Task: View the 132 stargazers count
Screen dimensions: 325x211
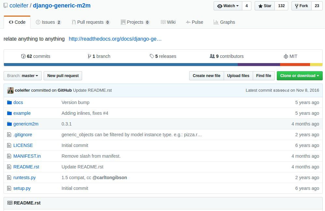Action: pyautogui.click(x=281, y=6)
